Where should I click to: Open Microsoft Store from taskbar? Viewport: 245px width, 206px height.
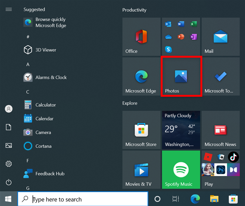click(x=233, y=199)
